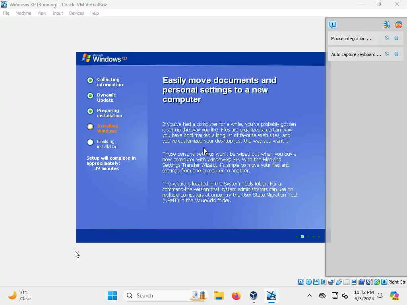Show hidden system tray icons
The height and width of the screenshot is (305, 407).
tap(309, 295)
